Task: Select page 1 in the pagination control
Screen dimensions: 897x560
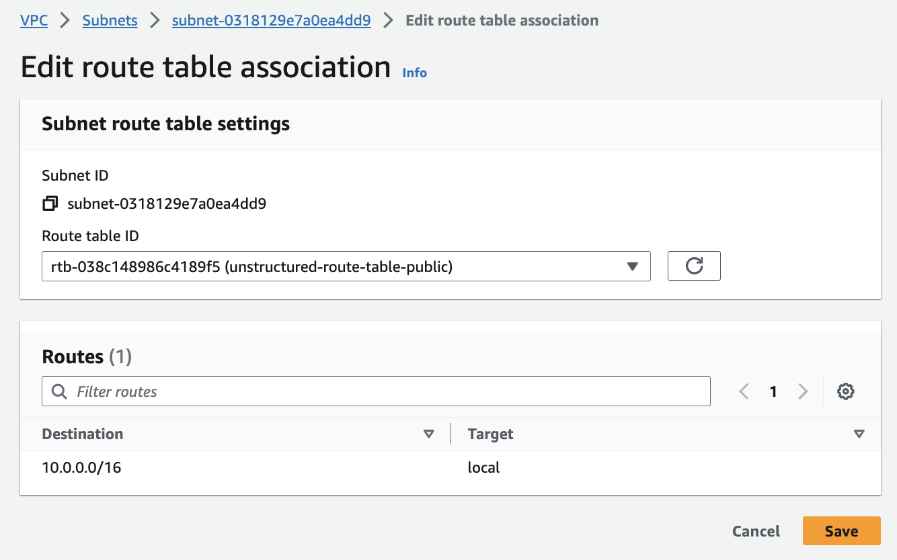Action: 773,391
